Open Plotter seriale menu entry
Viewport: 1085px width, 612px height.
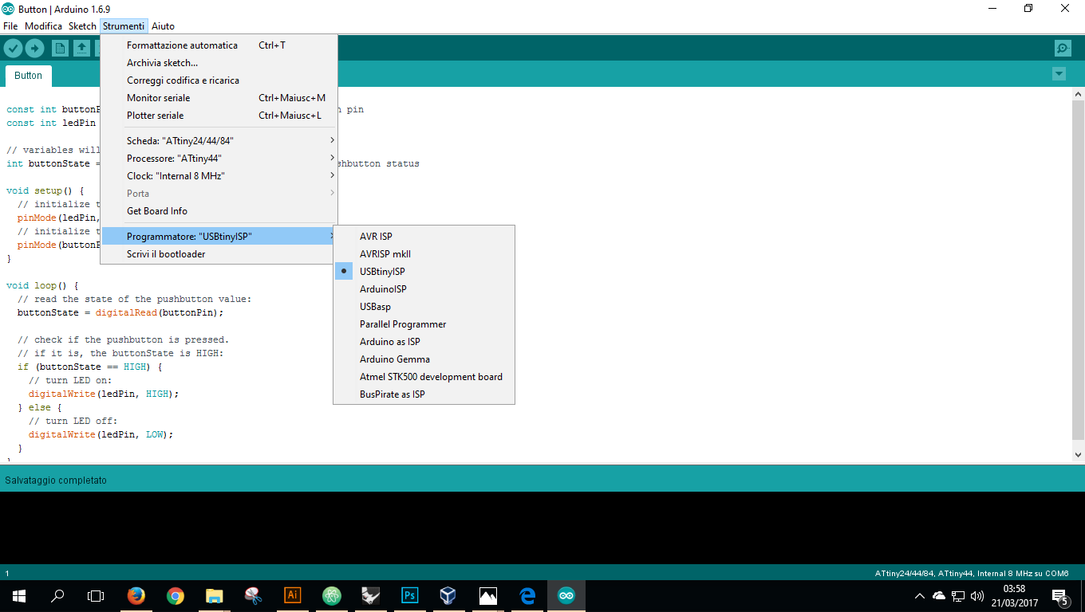(x=219, y=116)
